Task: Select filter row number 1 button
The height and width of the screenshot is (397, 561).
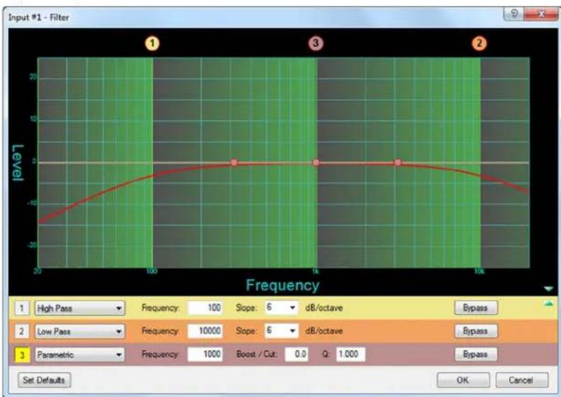Action: (22, 308)
